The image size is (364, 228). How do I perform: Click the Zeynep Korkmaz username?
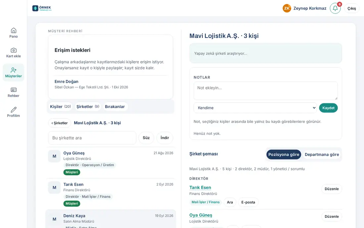pyautogui.click(x=310, y=8)
